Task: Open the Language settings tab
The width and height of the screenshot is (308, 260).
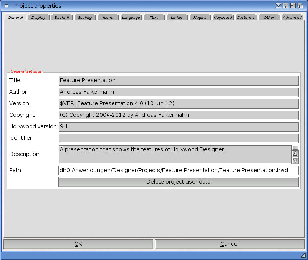Action: tap(131, 17)
